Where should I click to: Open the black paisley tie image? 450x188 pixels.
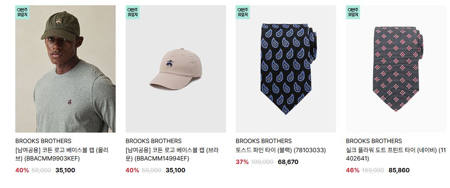(286, 69)
